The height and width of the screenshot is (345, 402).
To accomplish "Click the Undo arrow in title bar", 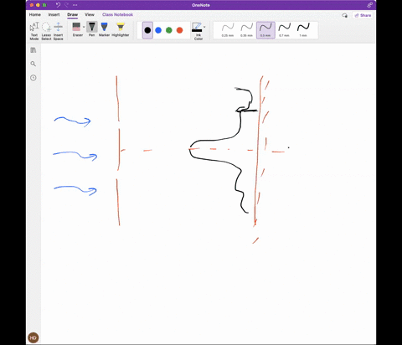I will tap(58, 5).
